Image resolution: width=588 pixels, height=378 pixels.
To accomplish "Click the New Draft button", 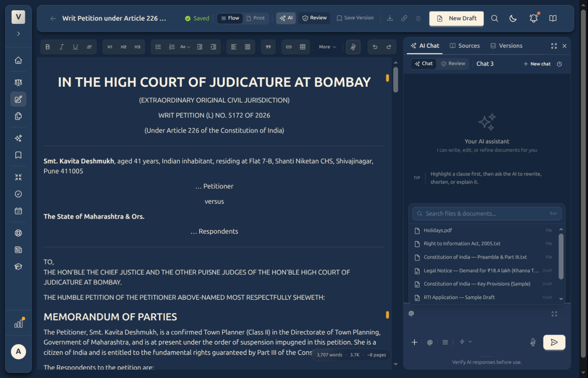I will [x=456, y=18].
